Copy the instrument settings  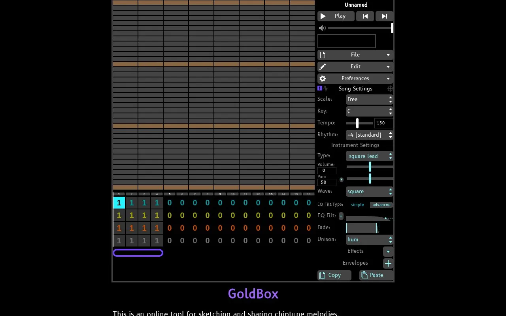click(334, 275)
